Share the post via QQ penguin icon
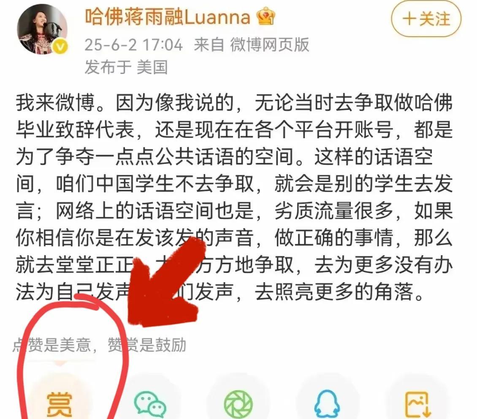This screenshot has height=419, width=477. 327,404
